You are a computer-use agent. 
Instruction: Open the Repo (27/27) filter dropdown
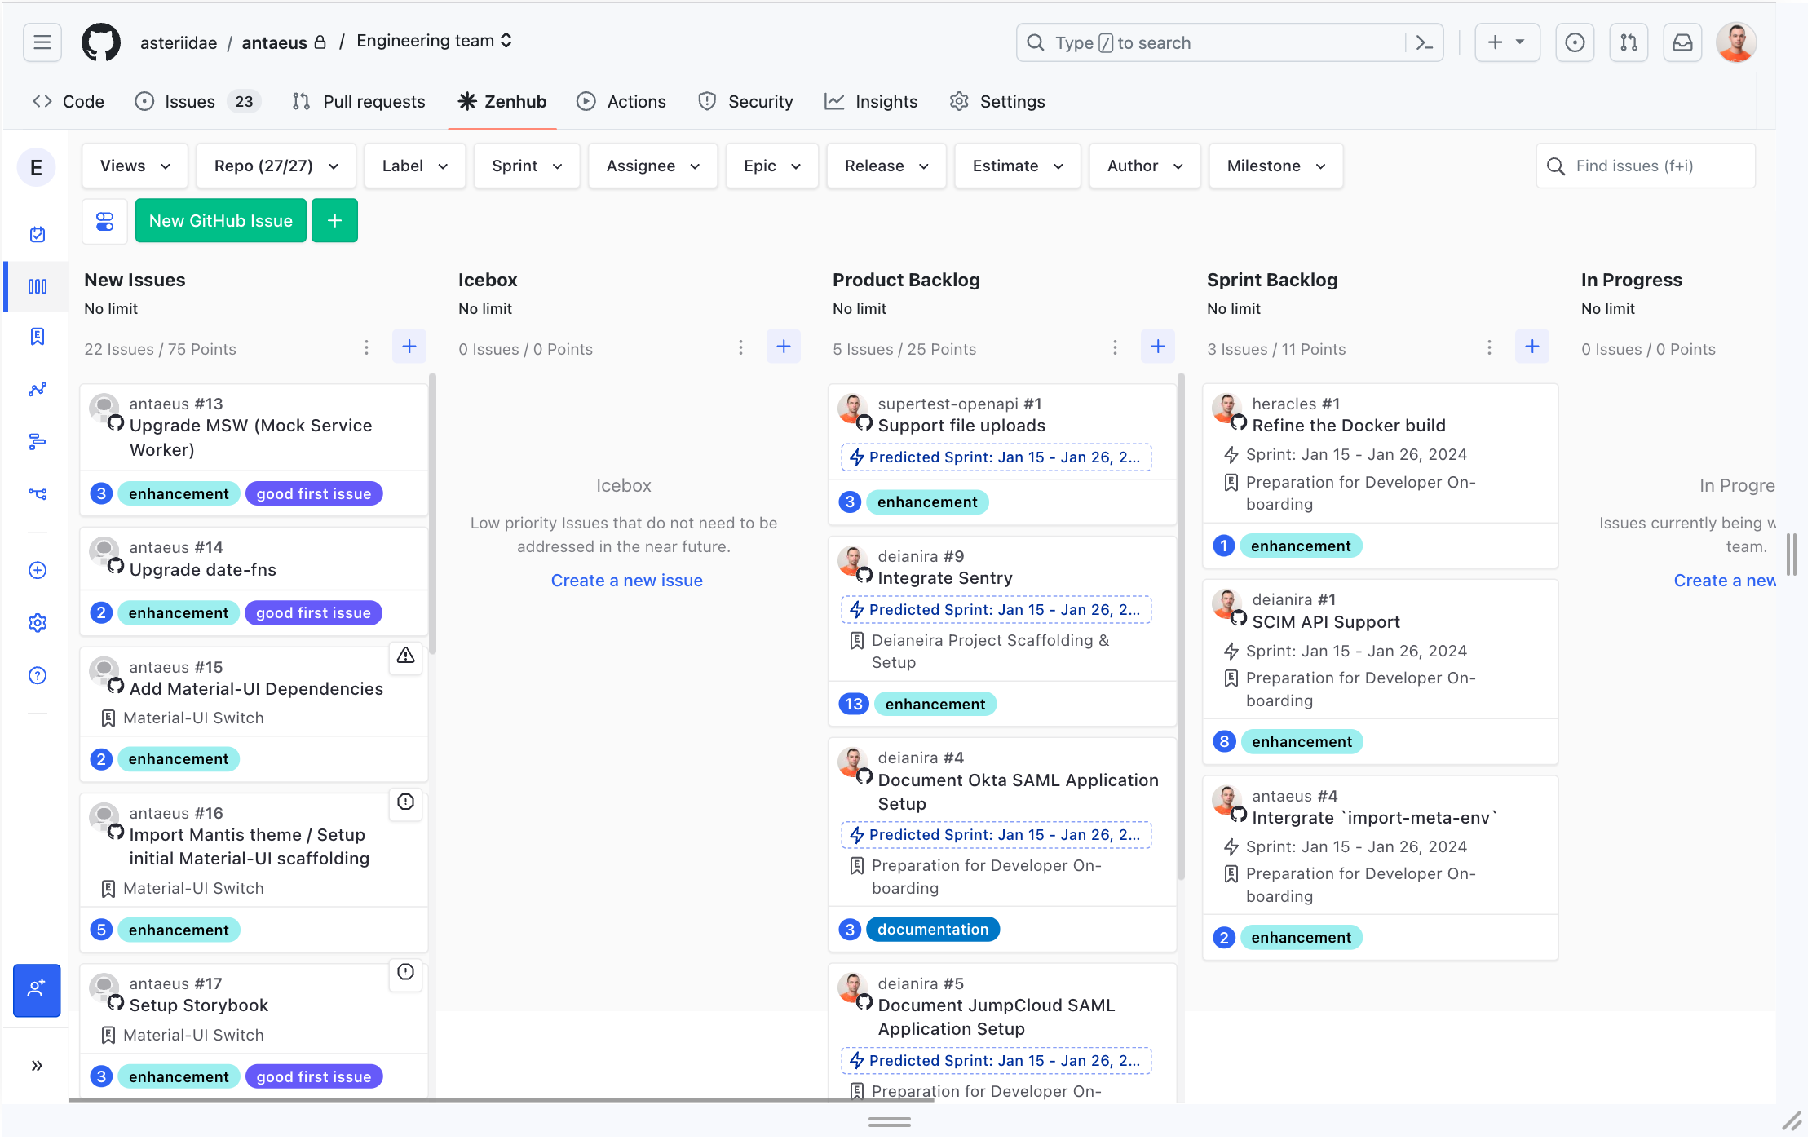click(x=276, y=166)
